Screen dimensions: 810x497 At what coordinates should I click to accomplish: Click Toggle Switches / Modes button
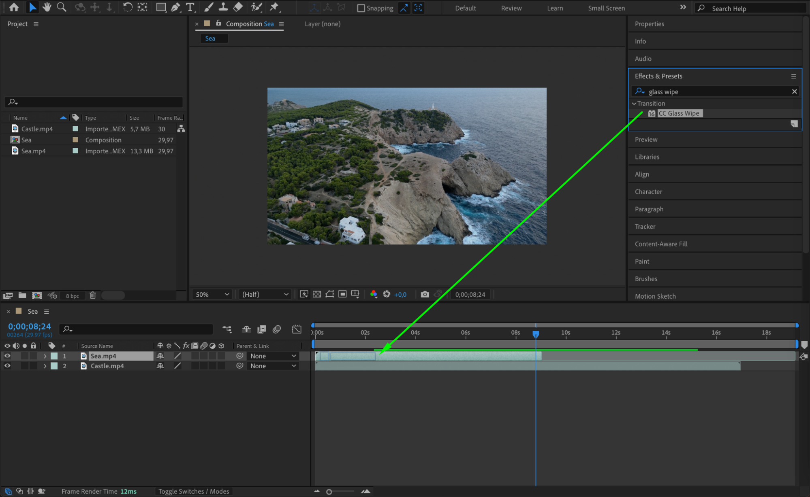(193, 491)
